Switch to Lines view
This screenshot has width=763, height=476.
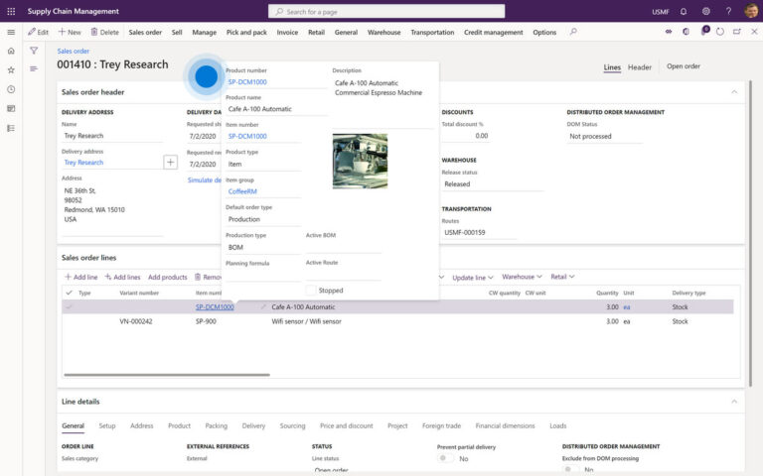612,67
